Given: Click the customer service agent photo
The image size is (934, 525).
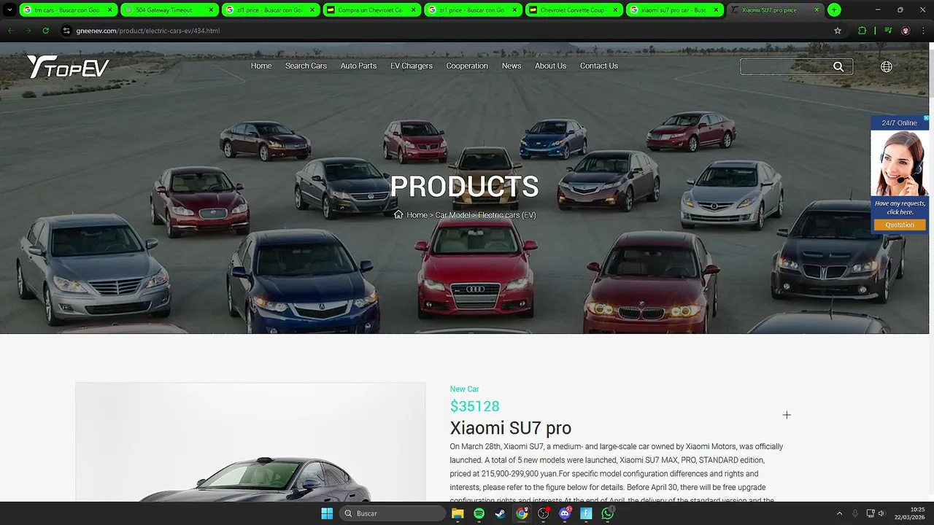Looking at the screenshot, I should [900, 163].
